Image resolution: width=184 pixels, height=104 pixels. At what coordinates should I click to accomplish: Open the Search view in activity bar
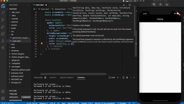3,12
